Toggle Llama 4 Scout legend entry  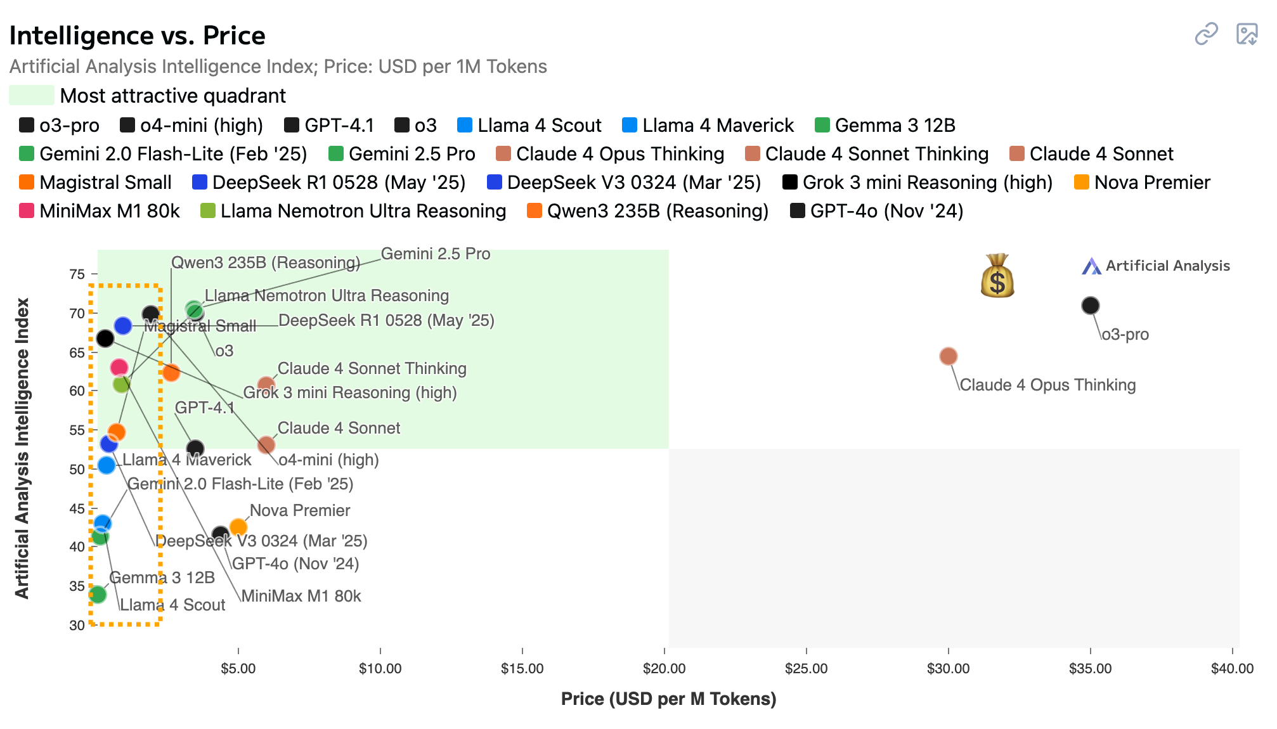(529, 126)
